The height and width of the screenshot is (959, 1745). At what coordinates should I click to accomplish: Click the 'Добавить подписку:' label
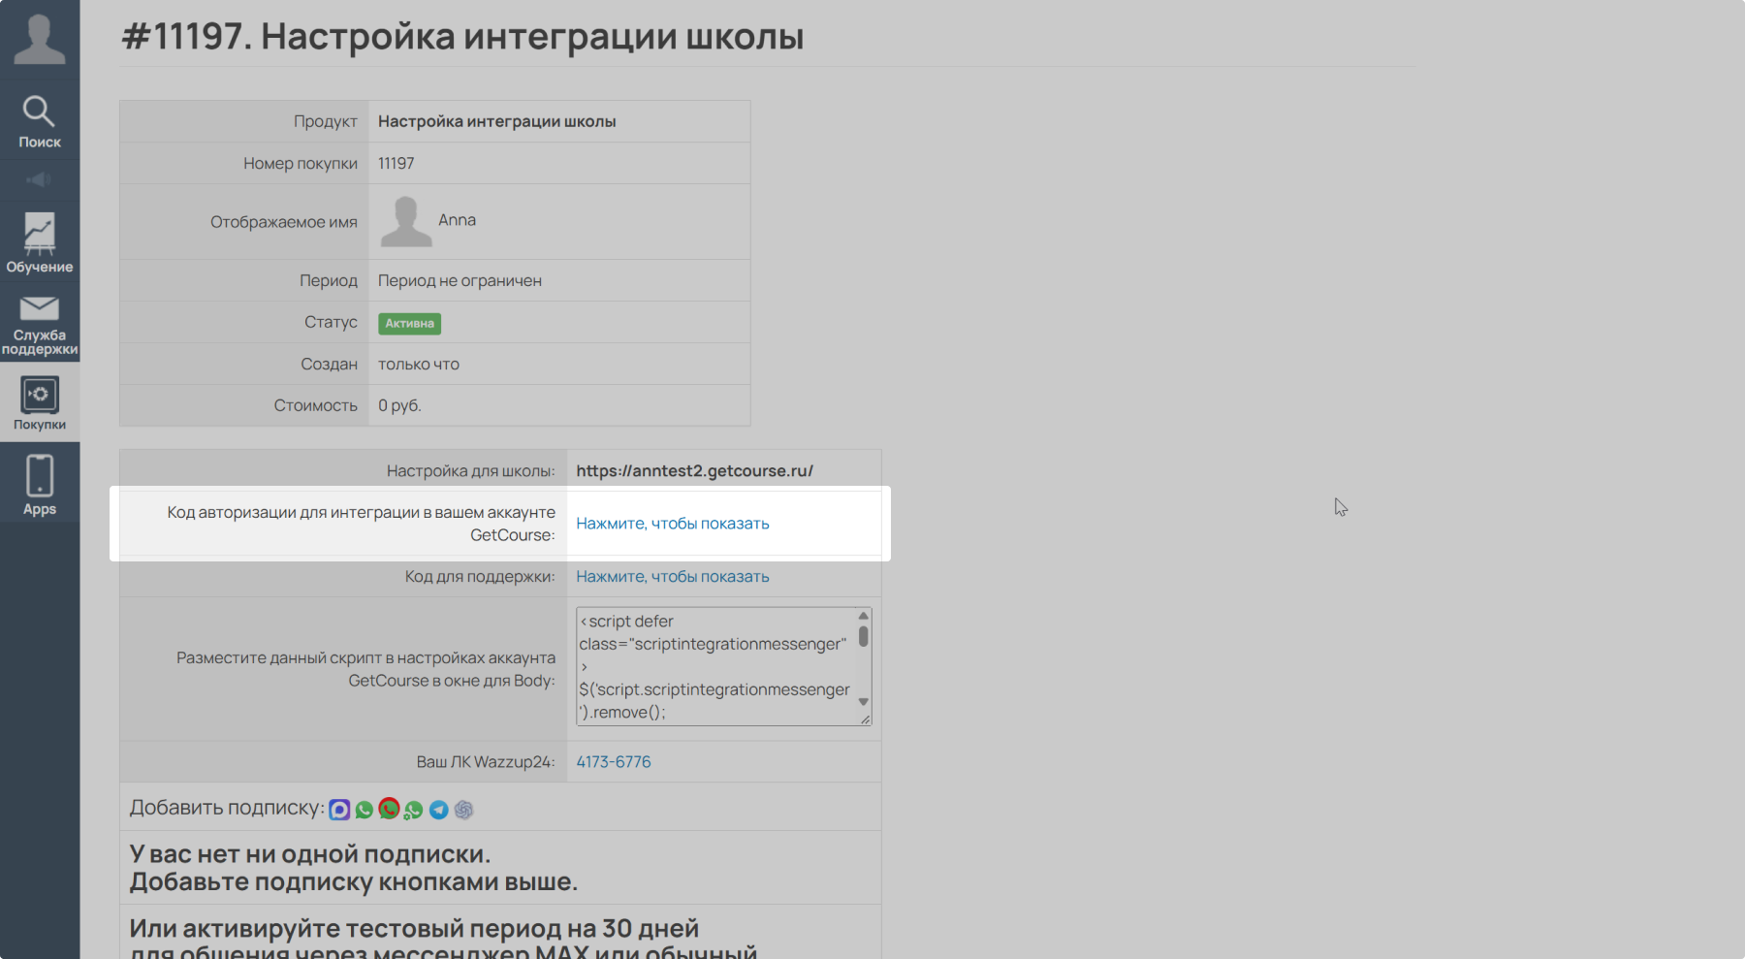[227, 808]
